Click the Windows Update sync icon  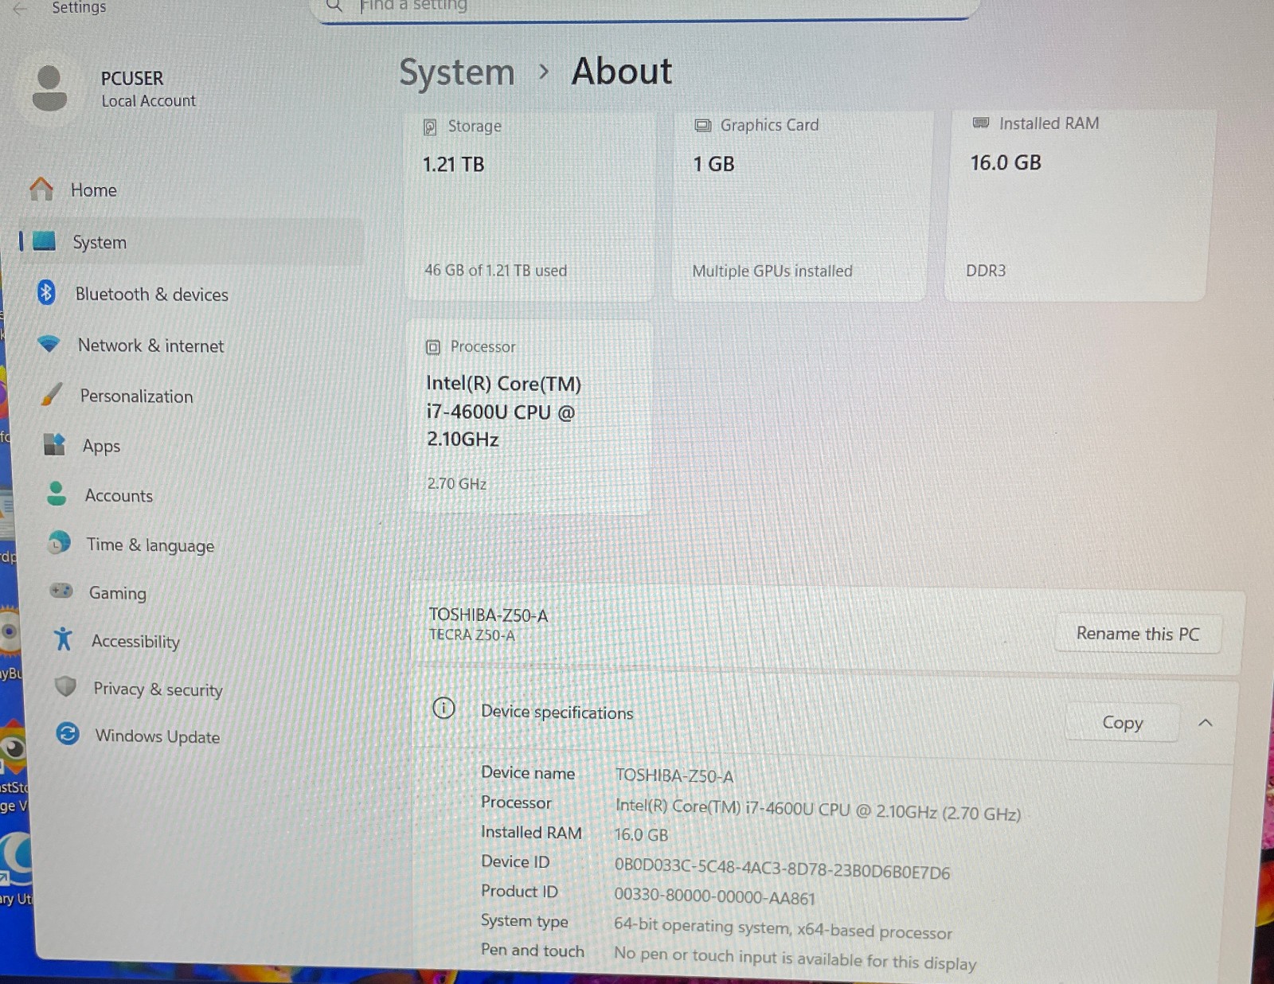(x=68, y=733)
